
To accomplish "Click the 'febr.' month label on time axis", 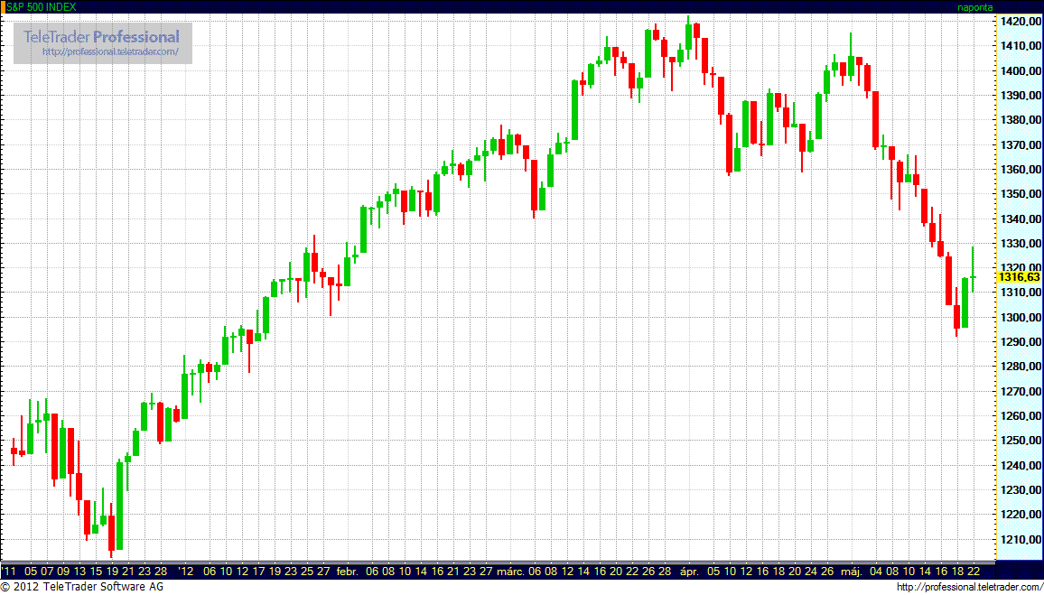I will (x=348, y=571).
